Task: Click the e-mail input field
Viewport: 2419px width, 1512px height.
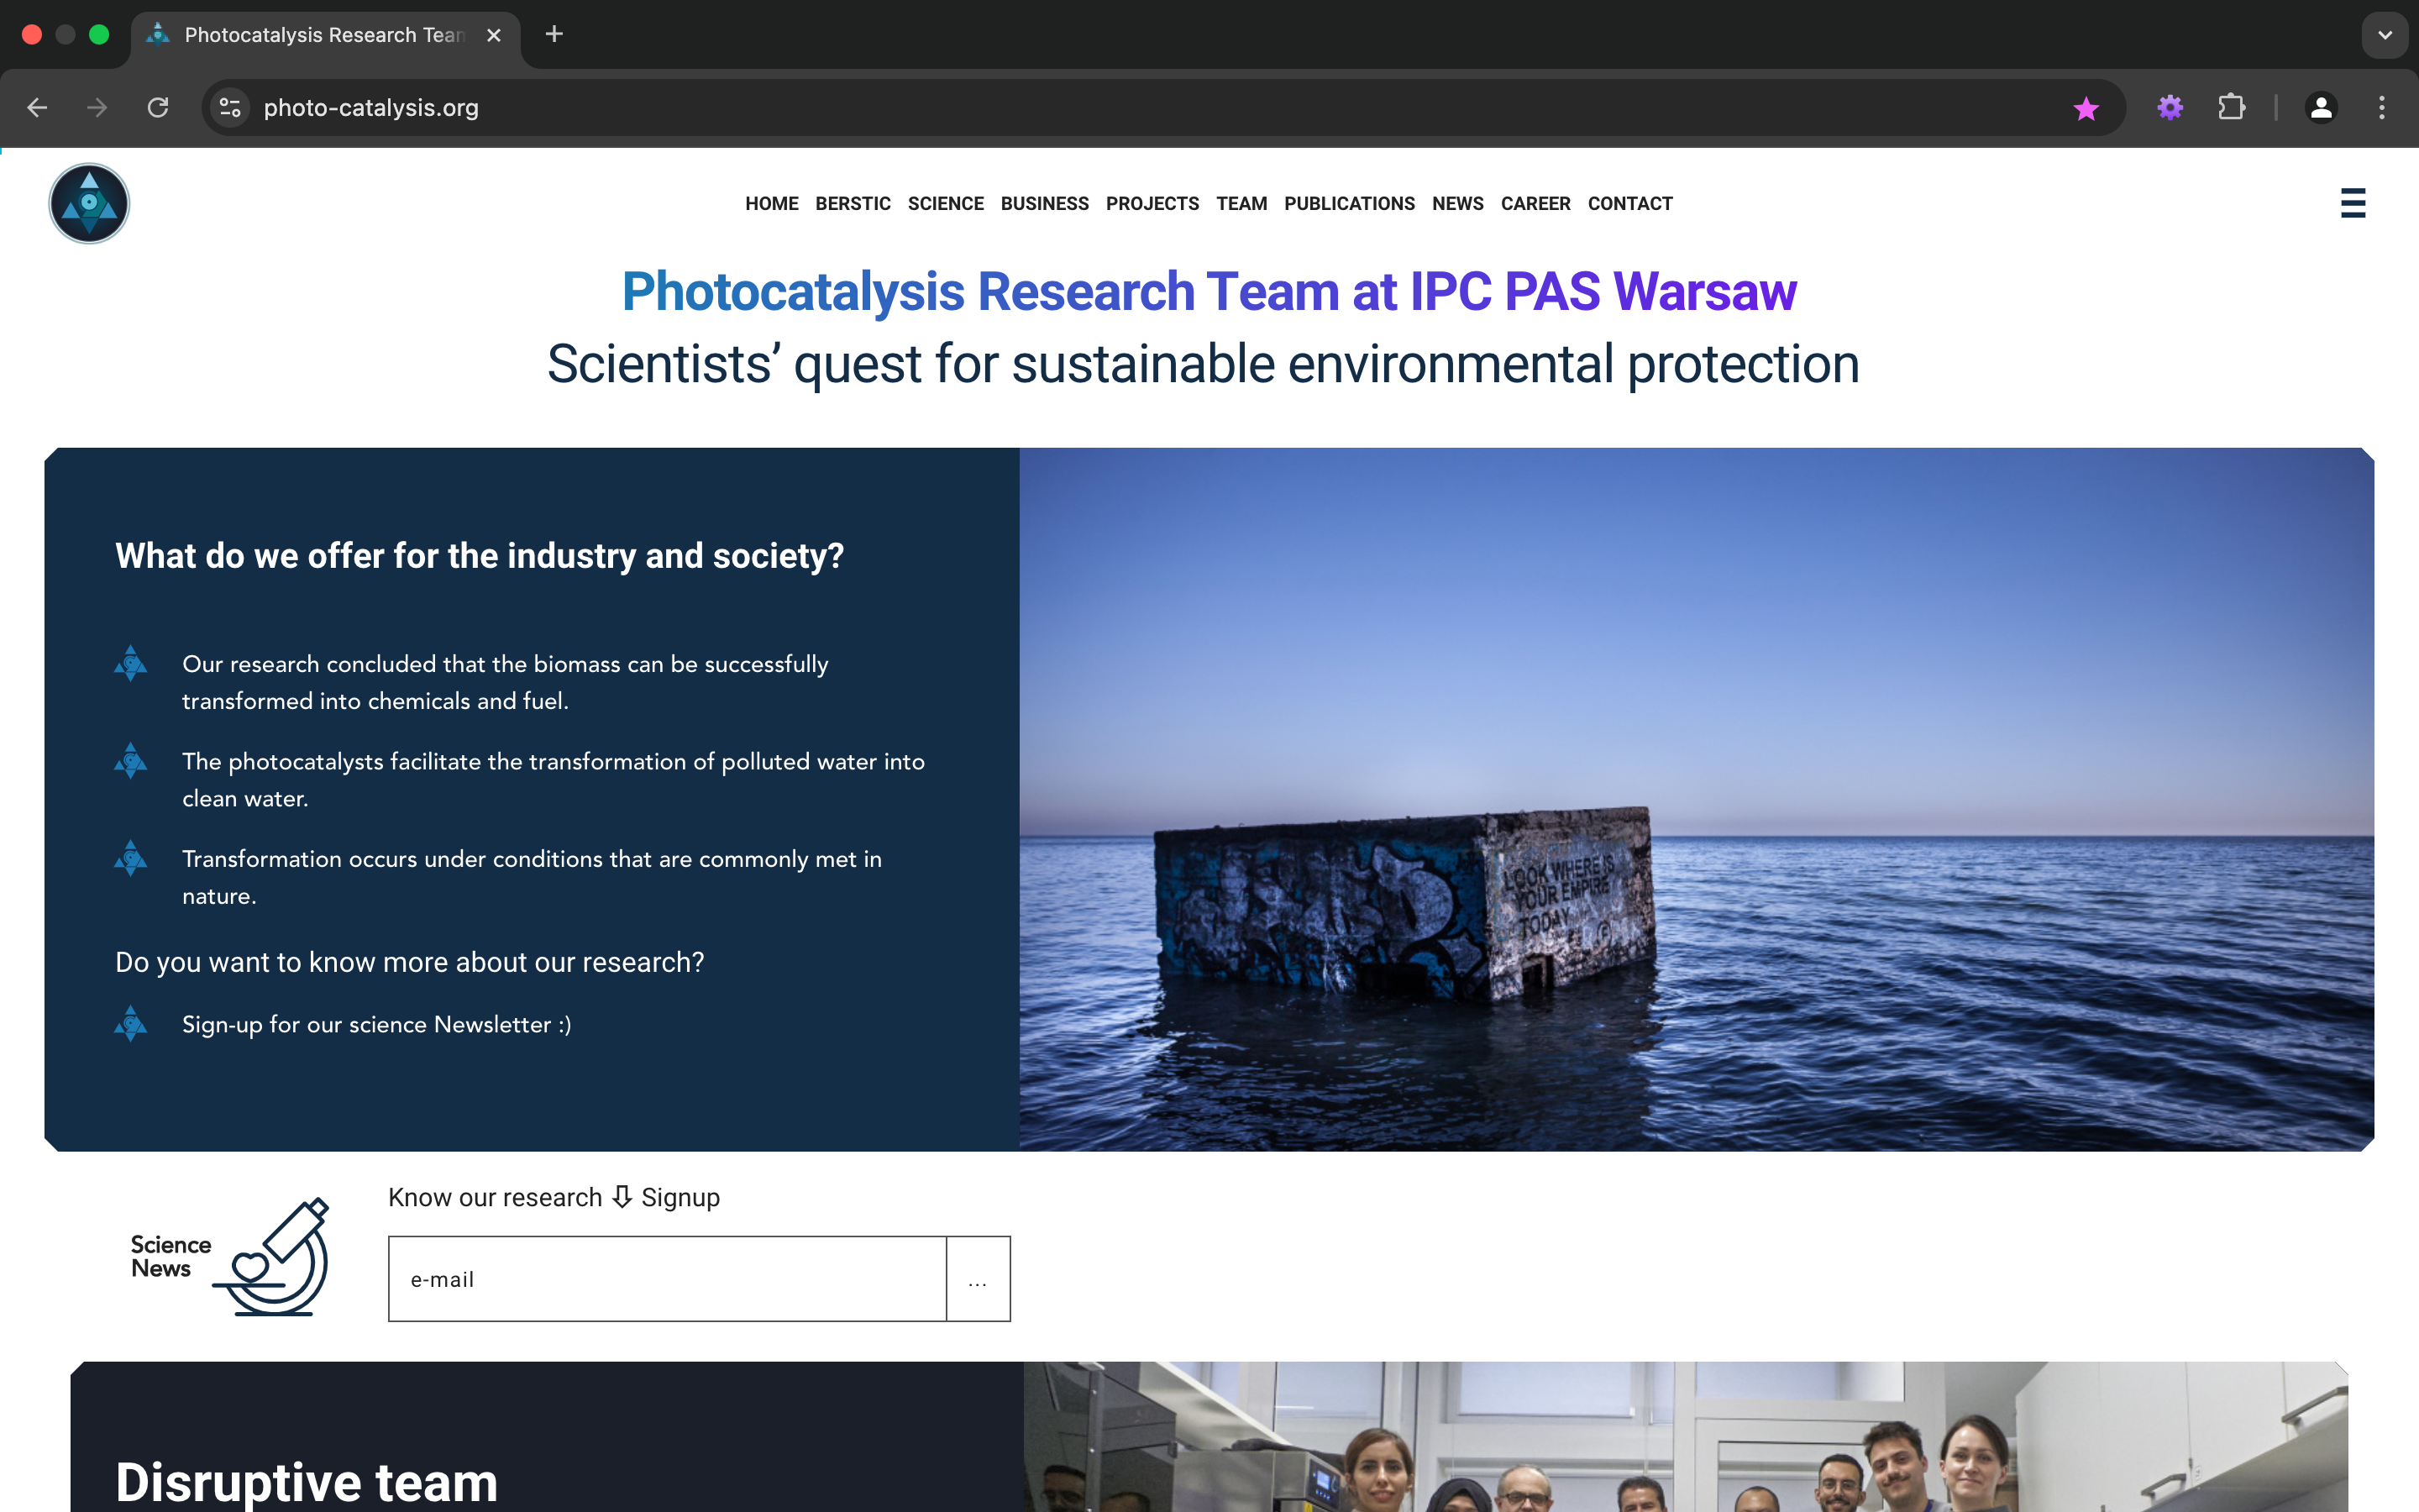Action: (668, 1279)
